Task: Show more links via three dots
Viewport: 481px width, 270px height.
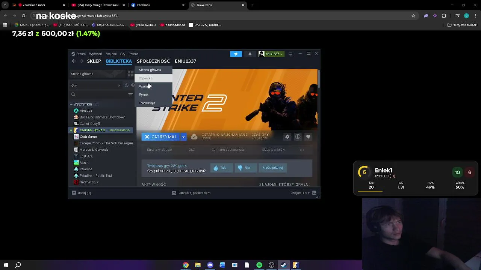Action: click(x=302, y=150)
